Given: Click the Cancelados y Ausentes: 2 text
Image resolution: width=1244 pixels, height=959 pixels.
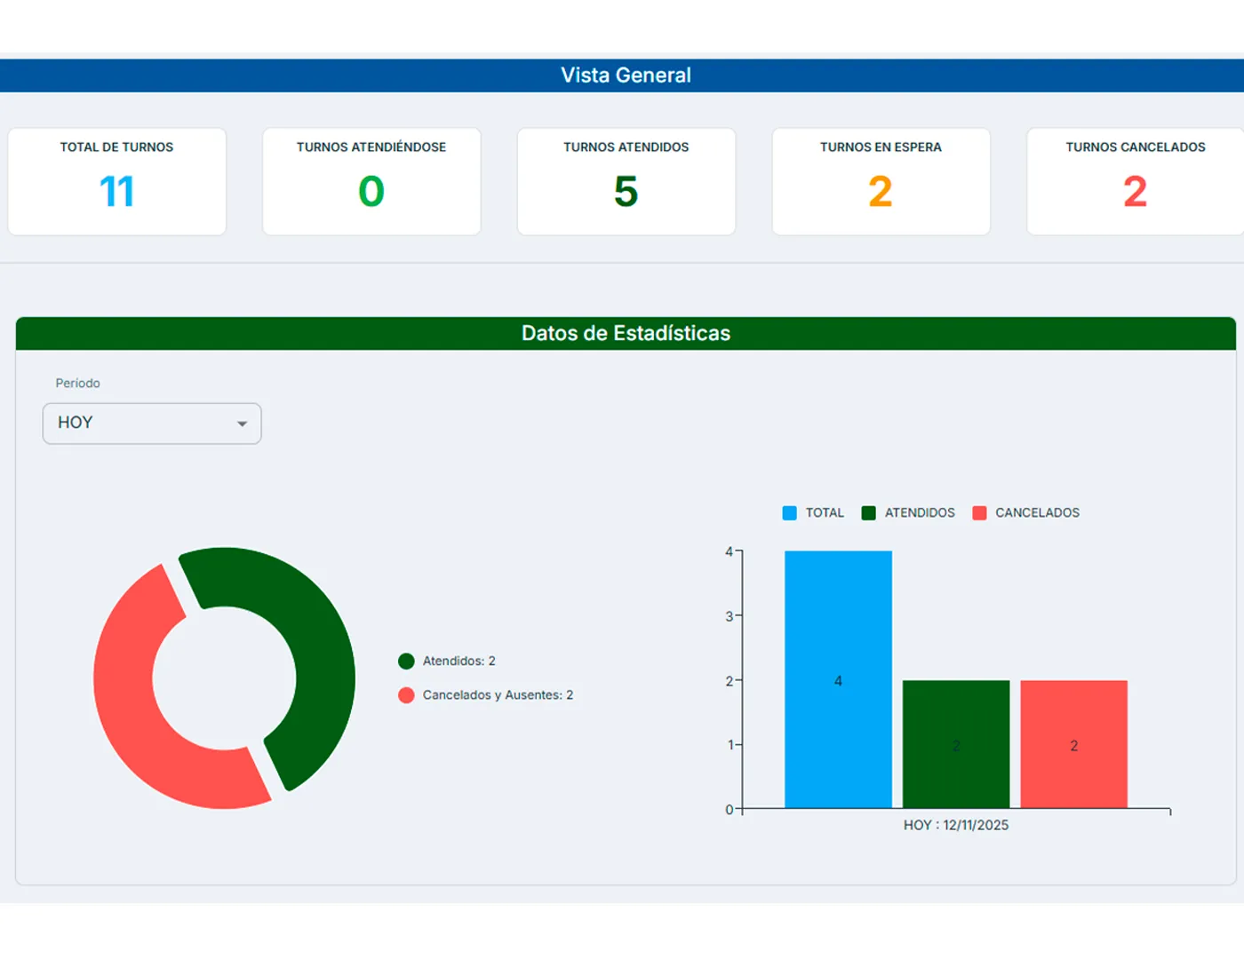Looking at the screenshot, I should 498,695.
